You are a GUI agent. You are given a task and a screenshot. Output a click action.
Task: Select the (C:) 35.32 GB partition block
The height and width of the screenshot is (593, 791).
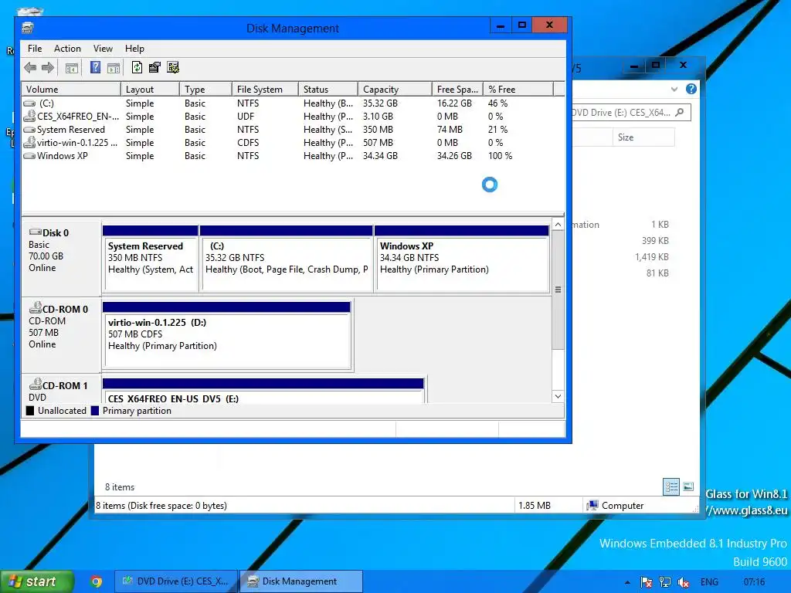(286, 259)
